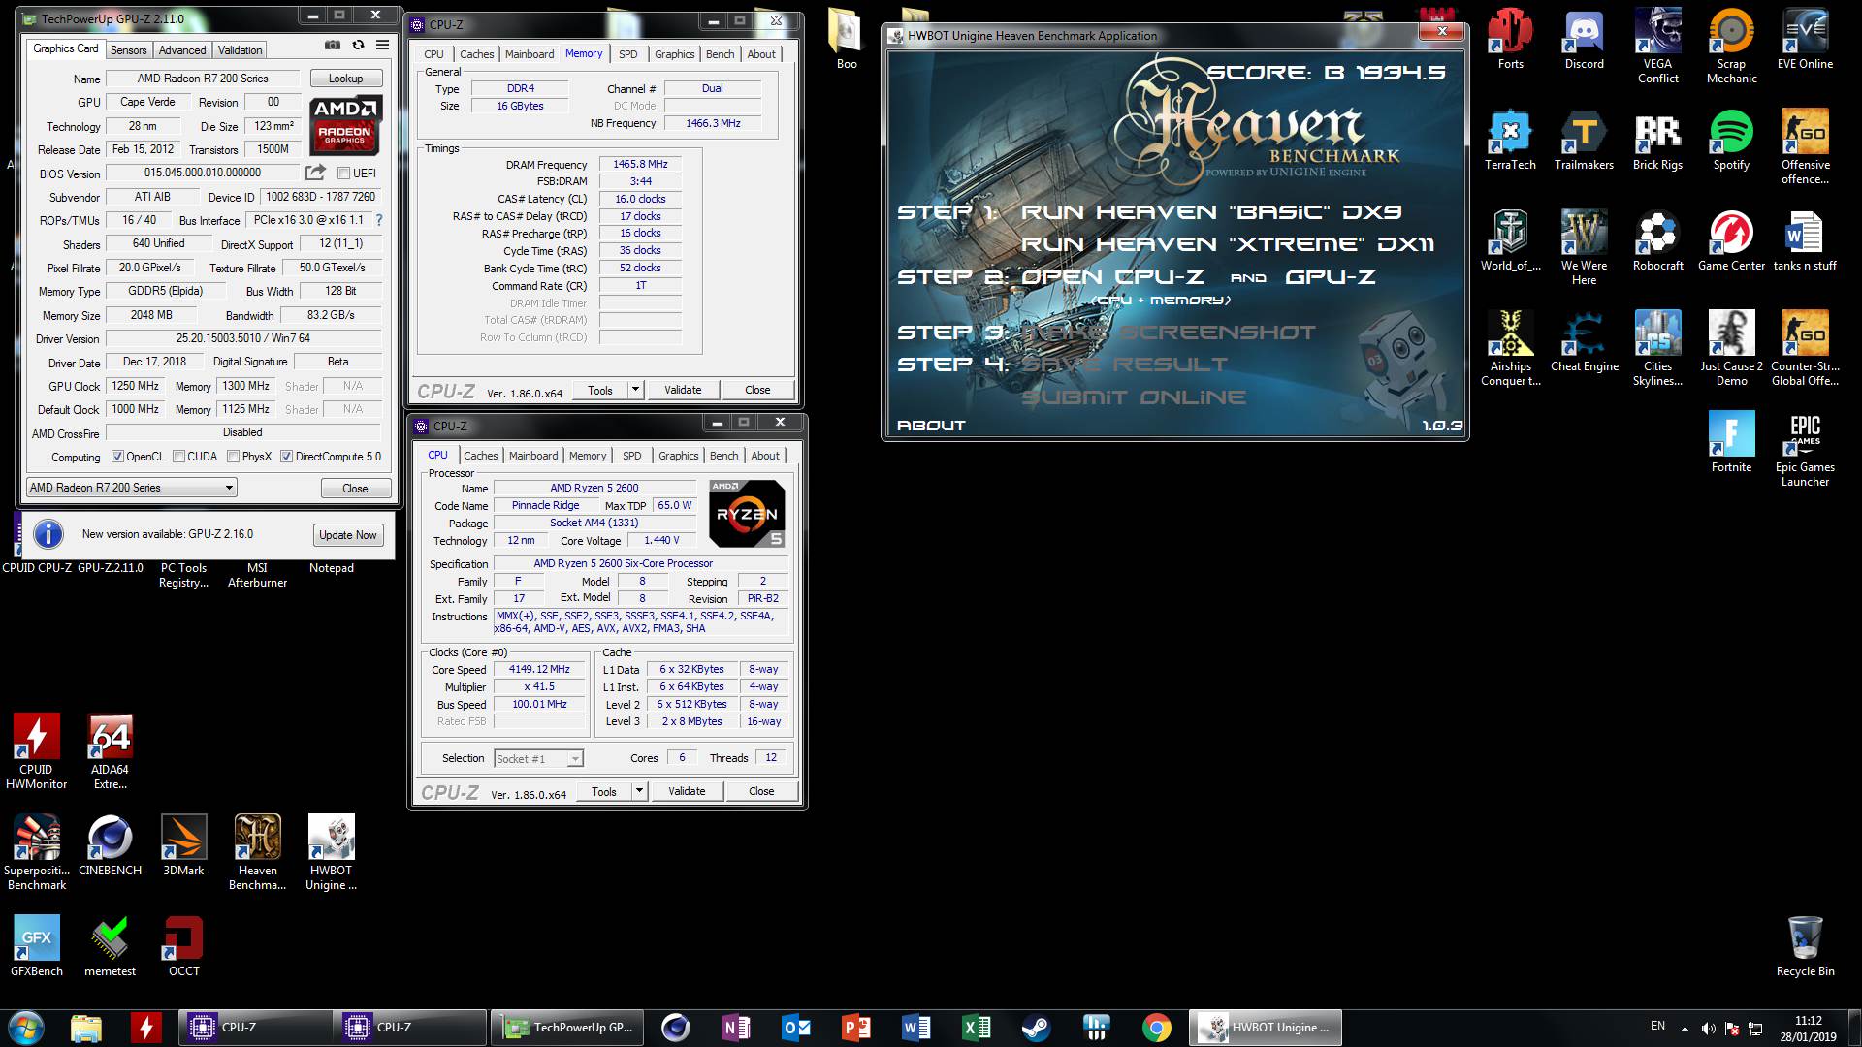Open the GPU-Z hamburger menu
1862x1047 pixels.
pyautogui.click(x=383, y=46)
